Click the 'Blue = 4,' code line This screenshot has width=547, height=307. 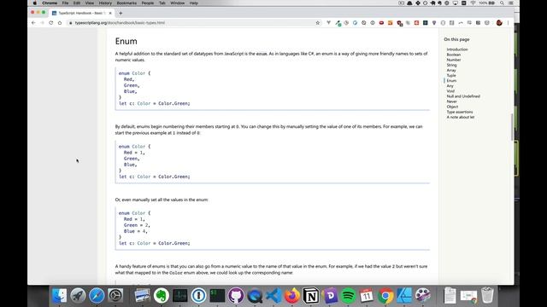[x=135, y=231]
